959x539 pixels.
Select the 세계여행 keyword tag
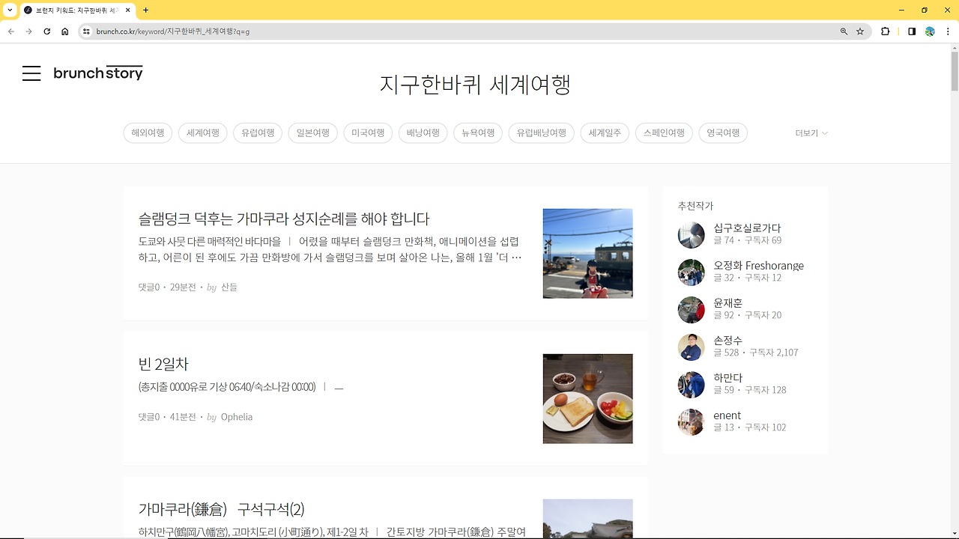tap(203, 133)
